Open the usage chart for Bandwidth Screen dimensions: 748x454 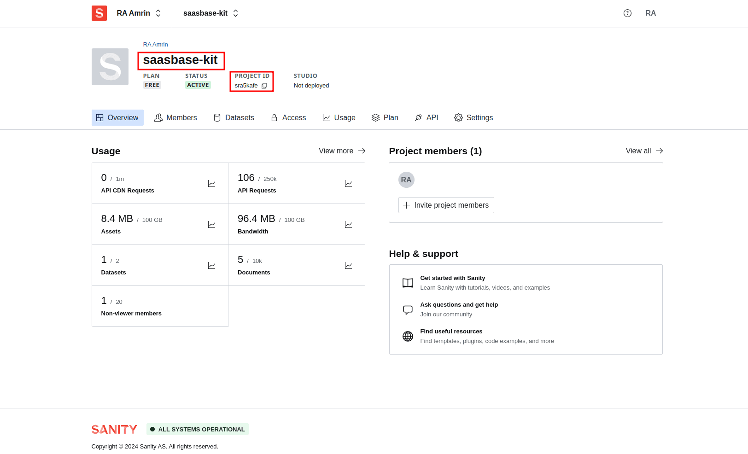coord(348,224)
